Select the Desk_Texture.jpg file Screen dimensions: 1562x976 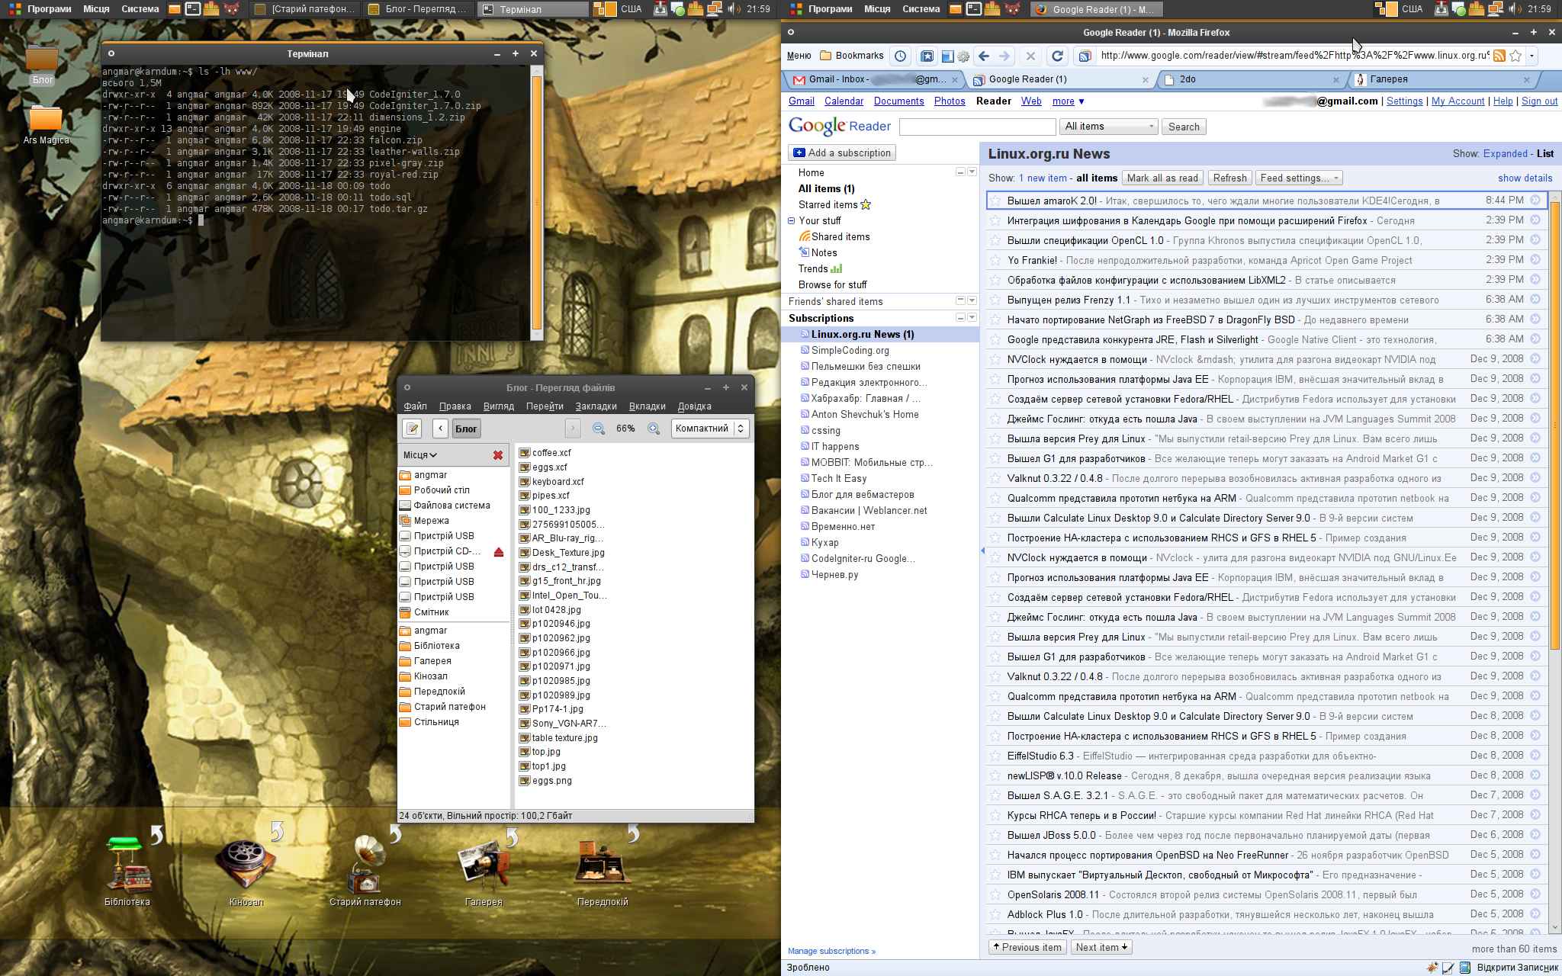coord(562,553)
